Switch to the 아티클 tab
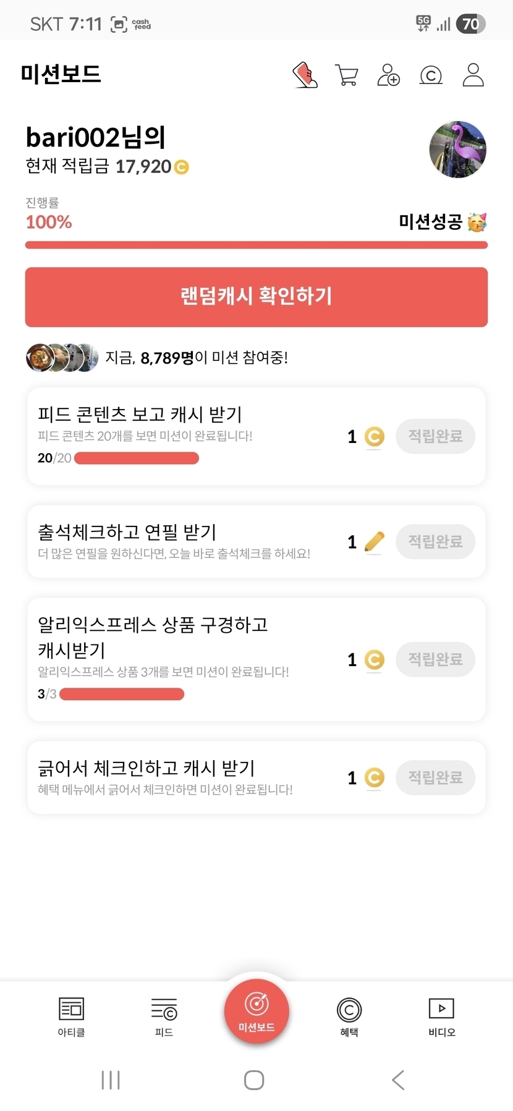513x1111 pixels. (71, 1016)
